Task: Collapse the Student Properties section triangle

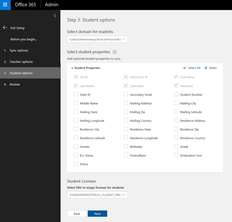Action: [72, 68]
